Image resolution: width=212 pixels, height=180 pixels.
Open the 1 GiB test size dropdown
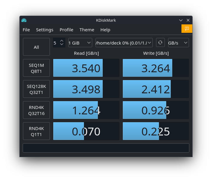coord(80,43)
